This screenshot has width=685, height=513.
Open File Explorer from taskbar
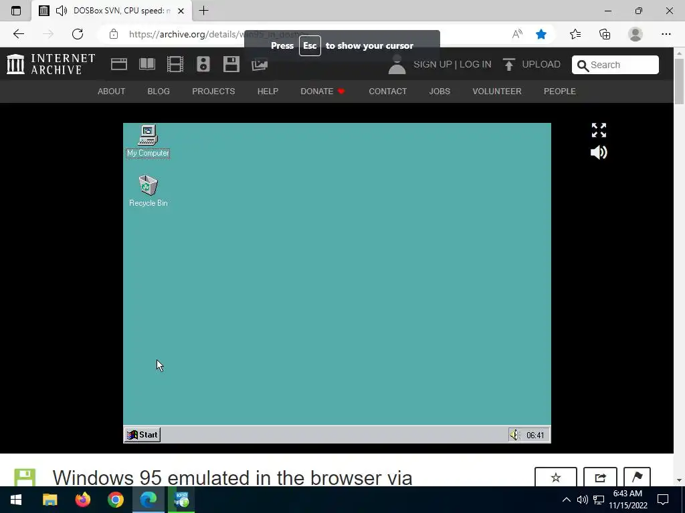[x=50, y=500]
